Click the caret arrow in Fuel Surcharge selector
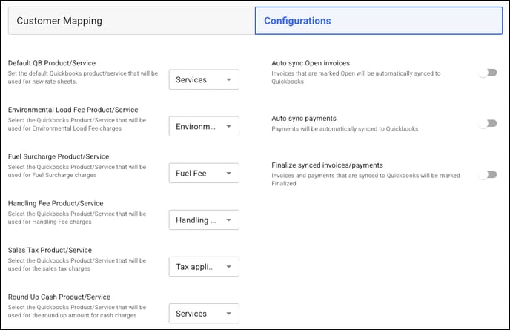Screen dimensions: 510x330 (228, 174)
